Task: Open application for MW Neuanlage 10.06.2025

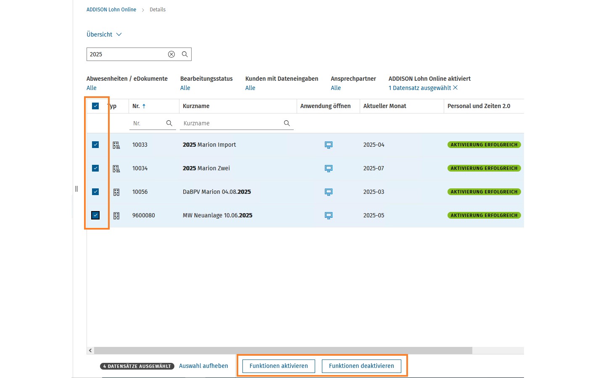Action: point(329,215)
